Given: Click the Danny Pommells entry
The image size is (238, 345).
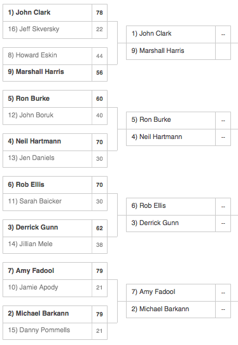Looking at the screenshot, I should pos(55,331).
